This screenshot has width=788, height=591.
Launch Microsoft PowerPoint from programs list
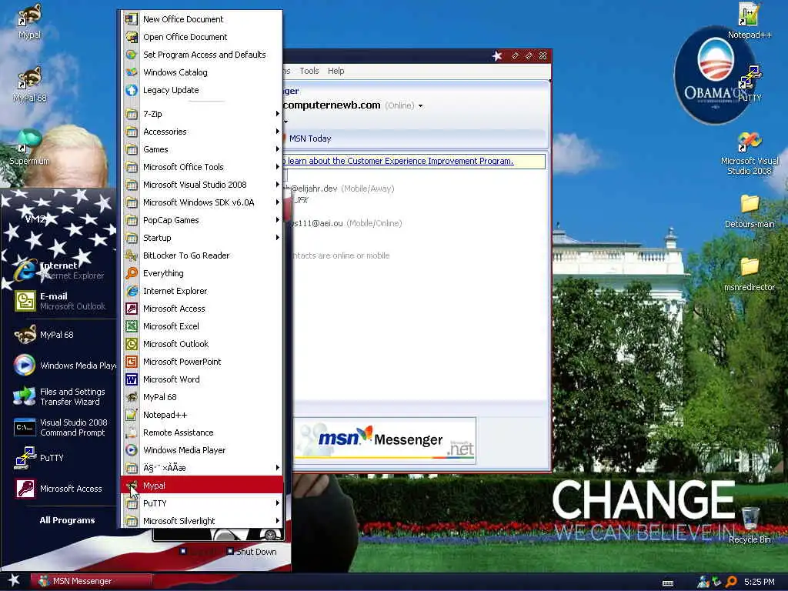202,362
